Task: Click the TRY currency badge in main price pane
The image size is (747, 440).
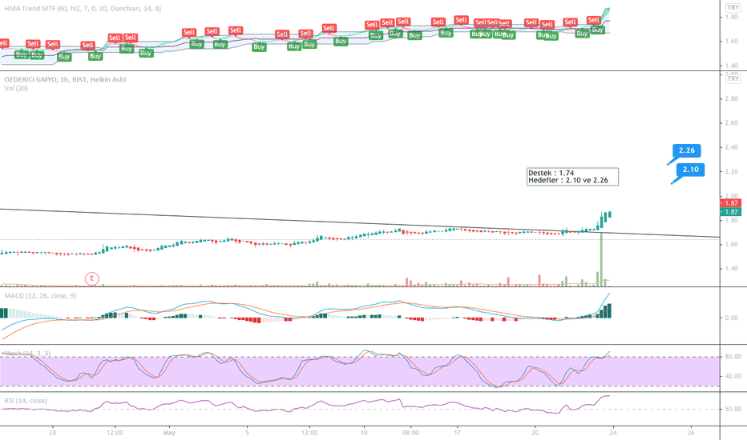Action: click(733, 78)
